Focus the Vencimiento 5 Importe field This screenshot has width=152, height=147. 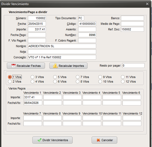pyautogui.click(x=112, y=97)
